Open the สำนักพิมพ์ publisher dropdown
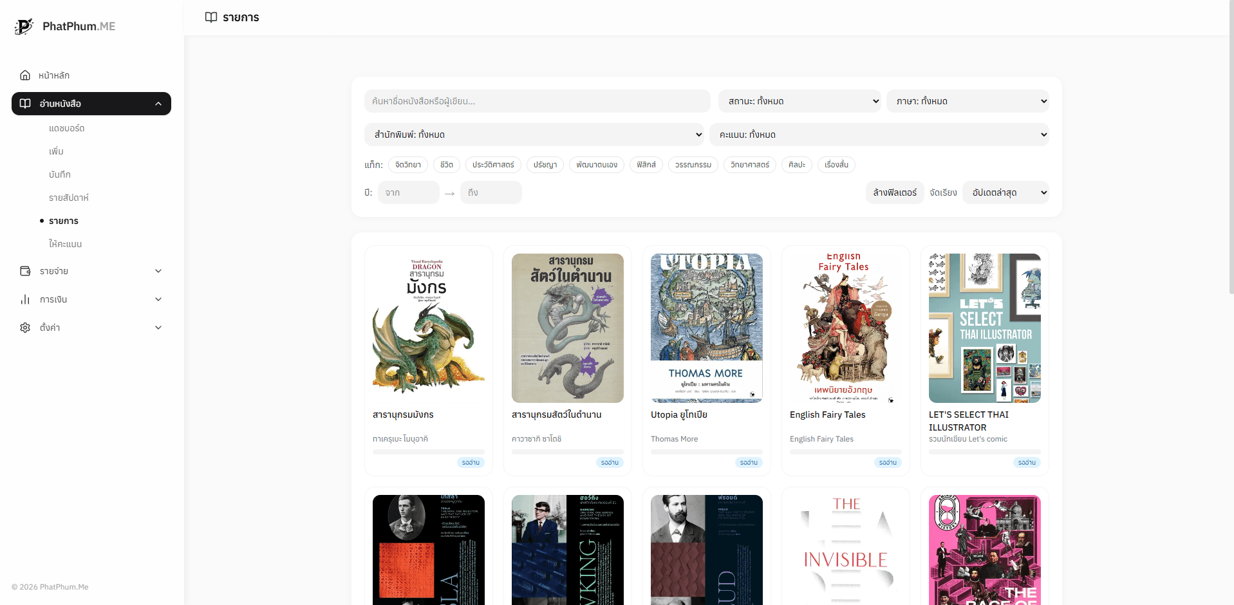Screen dimensions: 1234x605 [x=534, y=135]
